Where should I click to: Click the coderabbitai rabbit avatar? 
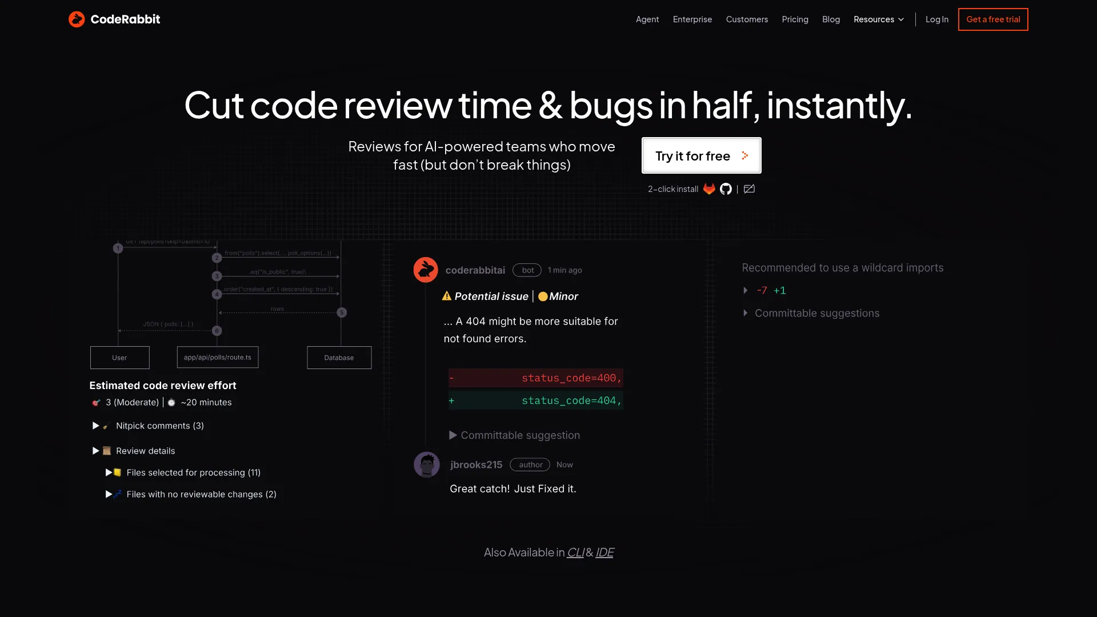(426, 270)
